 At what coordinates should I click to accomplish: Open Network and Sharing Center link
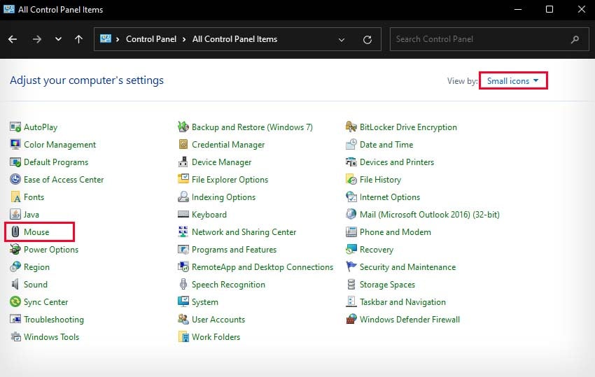click(244, 232)
